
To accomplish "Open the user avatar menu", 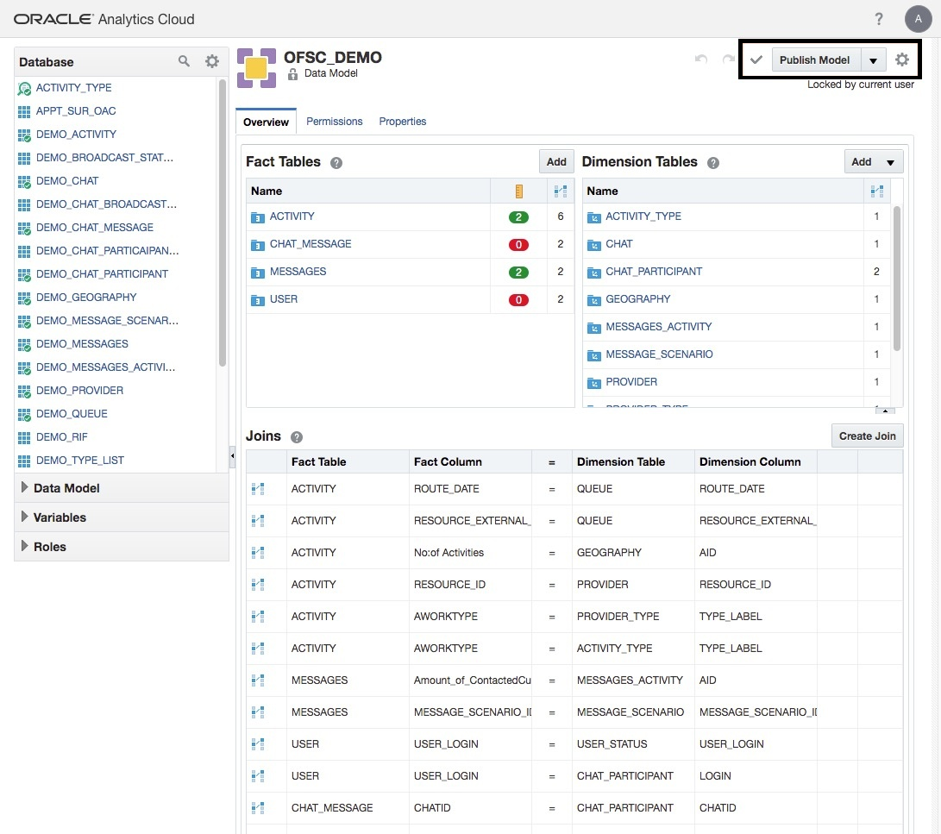I will 918,19.
